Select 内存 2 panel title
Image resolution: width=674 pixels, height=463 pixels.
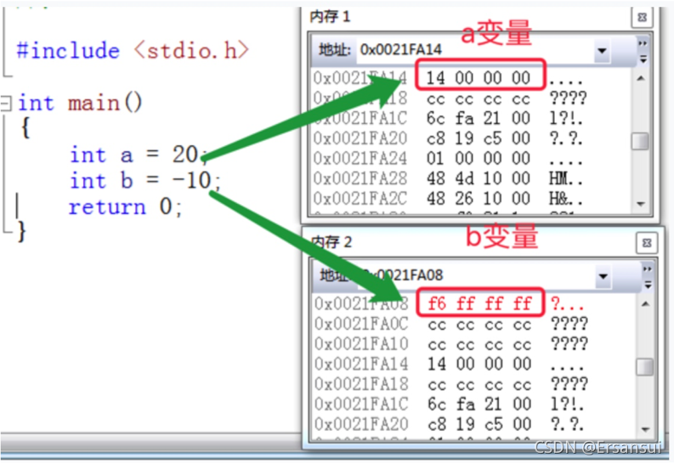331,242
